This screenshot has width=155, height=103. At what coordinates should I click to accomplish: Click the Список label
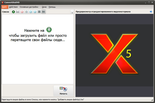(x=5, y=12)
